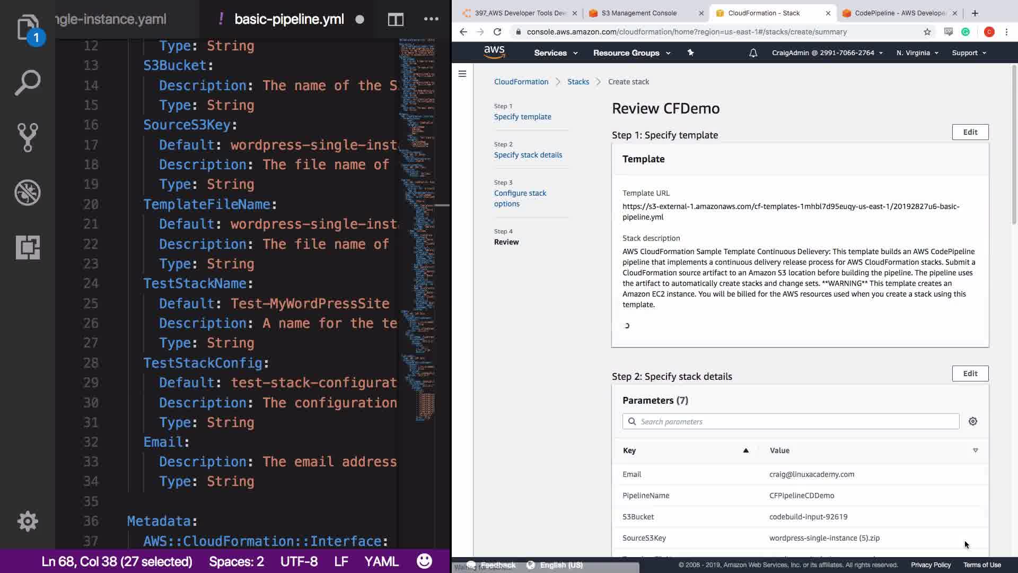The height and width of the screenshot is (573, 1018).
Task: Toggle the AWS side navigation menu
Action: [x=462, y=74]
